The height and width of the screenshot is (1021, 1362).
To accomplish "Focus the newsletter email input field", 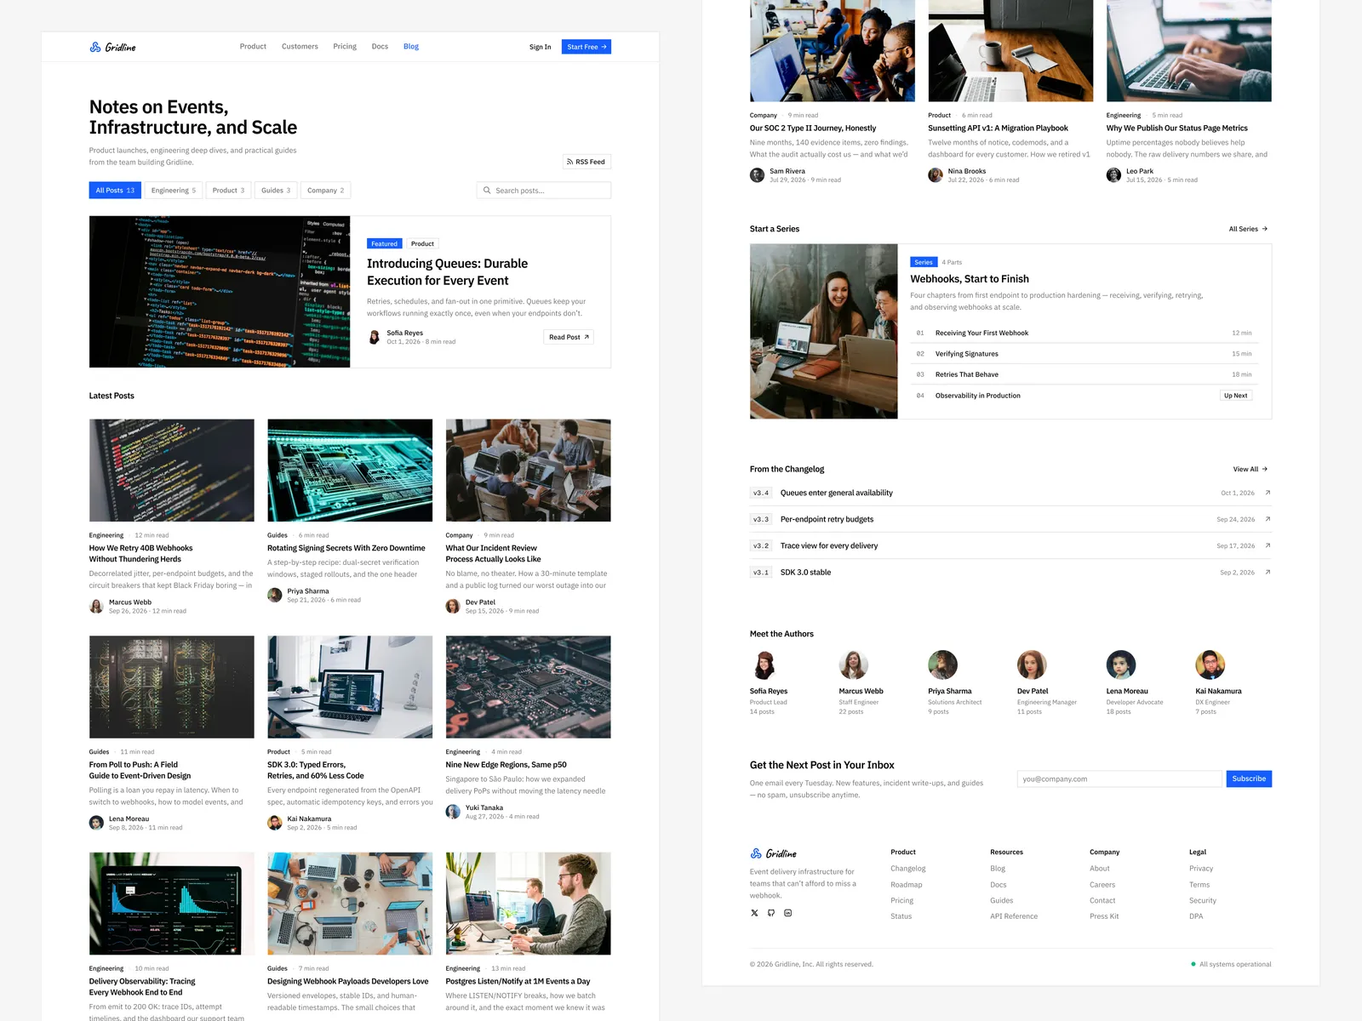I will point(1119,779).
